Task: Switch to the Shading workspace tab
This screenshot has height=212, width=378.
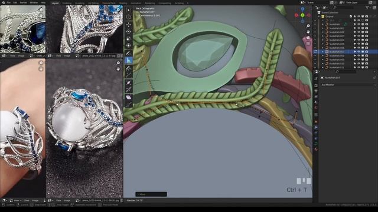Action: [123, 3]
